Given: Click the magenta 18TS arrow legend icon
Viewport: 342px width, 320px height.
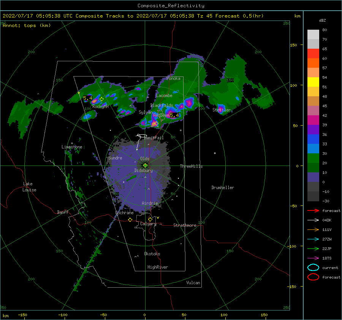Looking at the screenshot, I should point(313,258).
